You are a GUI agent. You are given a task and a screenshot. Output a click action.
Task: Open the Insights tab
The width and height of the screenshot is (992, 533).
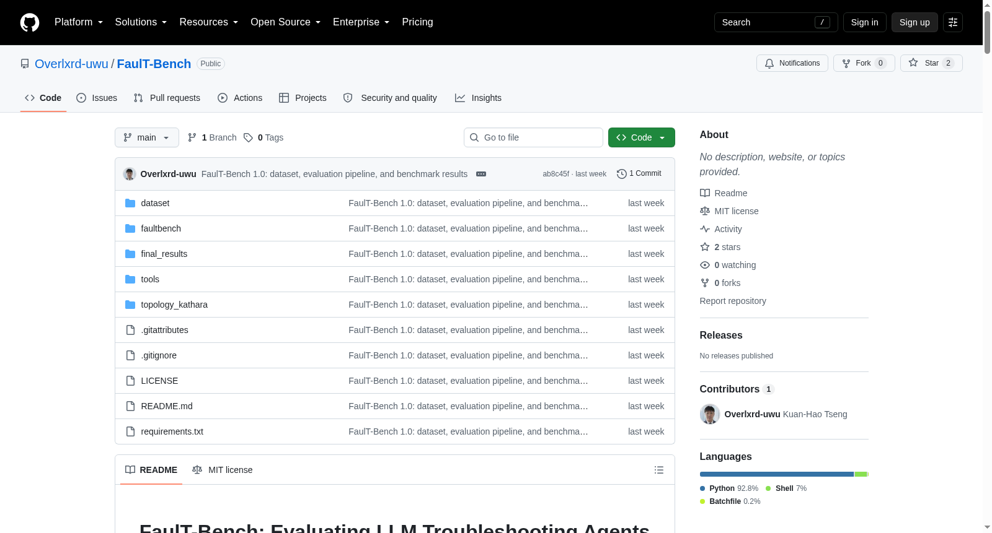coord(478,98)
